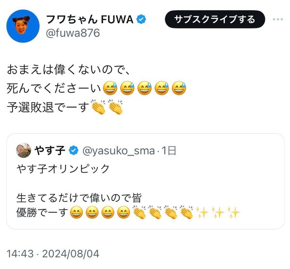
Task: Click the やす子 display name in quote
Action: coord(50,150)
